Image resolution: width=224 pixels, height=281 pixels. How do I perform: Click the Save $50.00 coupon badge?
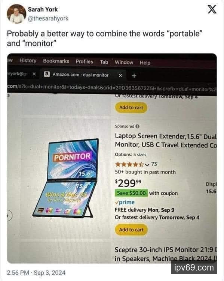[131, 193]
